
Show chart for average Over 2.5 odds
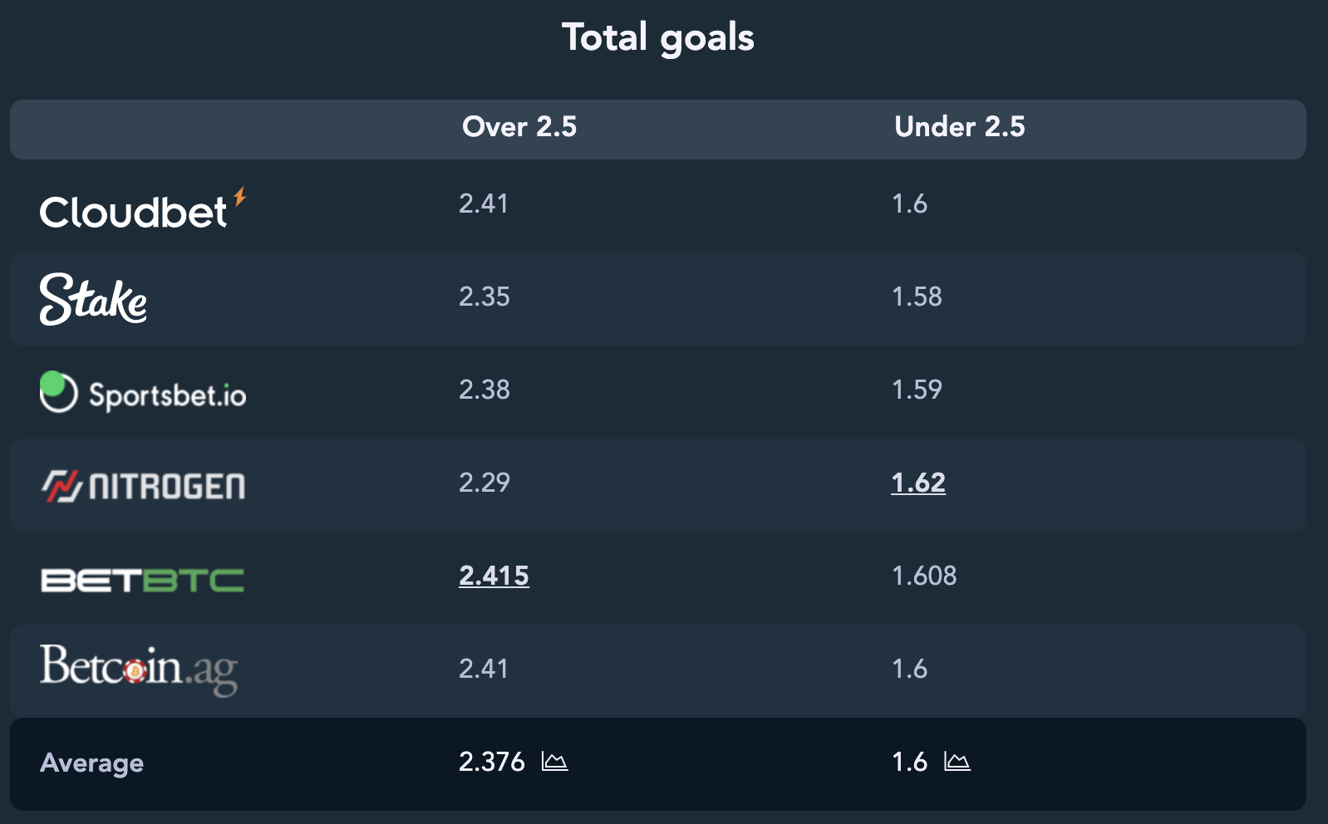click(554, 761)
